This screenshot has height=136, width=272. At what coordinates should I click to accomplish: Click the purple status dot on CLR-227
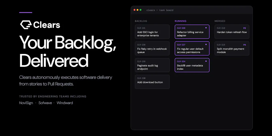[206, 44]
